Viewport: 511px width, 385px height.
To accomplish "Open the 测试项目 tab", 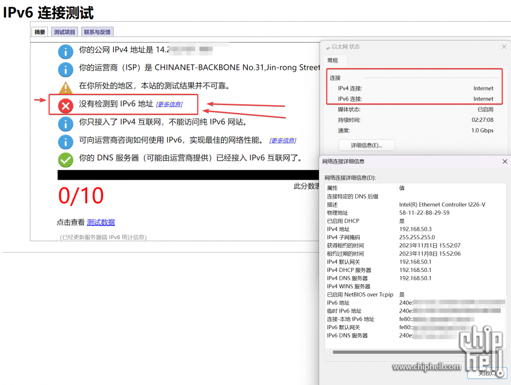I will (65, 32).
